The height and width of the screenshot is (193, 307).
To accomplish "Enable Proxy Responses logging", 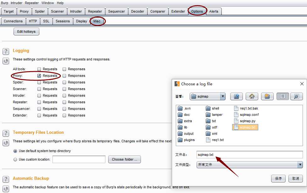I will pos(64,76).
